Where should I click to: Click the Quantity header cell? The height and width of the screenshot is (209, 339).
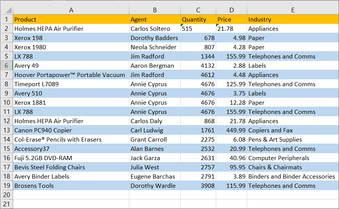coord(198,19)
